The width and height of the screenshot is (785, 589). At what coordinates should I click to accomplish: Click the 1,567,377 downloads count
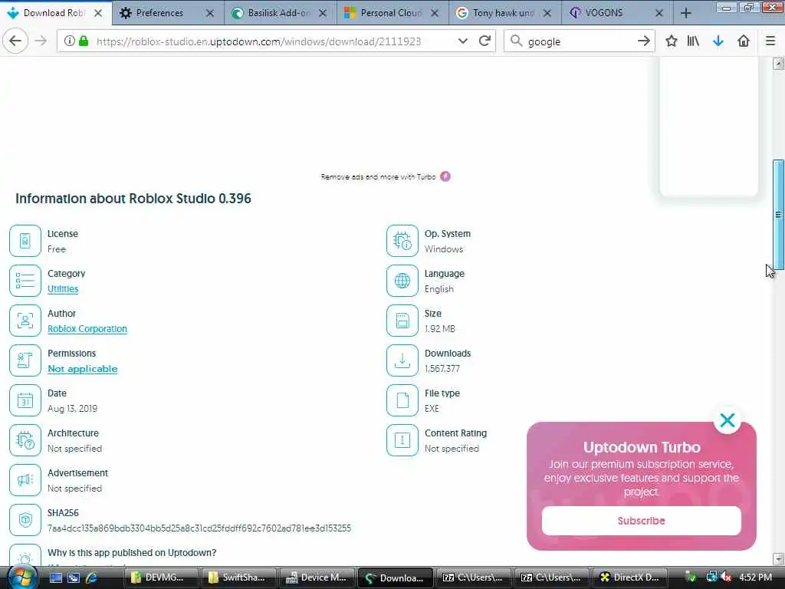click(442, 369)
